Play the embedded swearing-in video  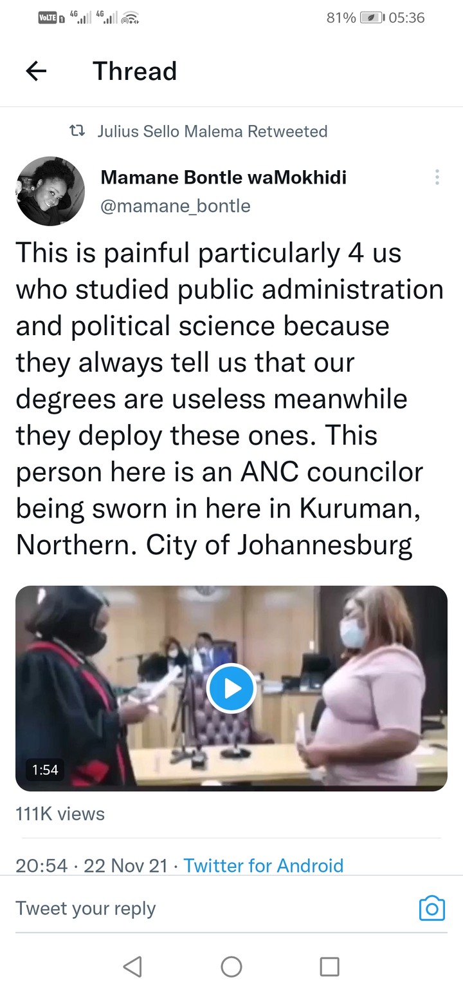232,688
